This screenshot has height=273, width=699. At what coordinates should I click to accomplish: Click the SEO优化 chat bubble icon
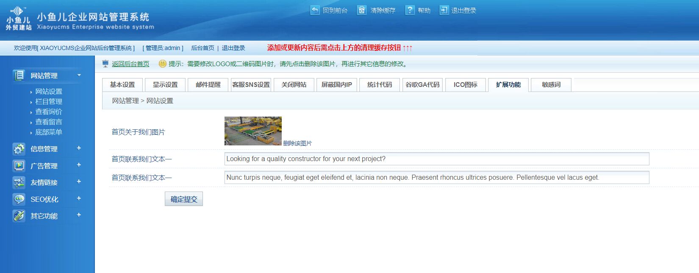pos(19,199)
